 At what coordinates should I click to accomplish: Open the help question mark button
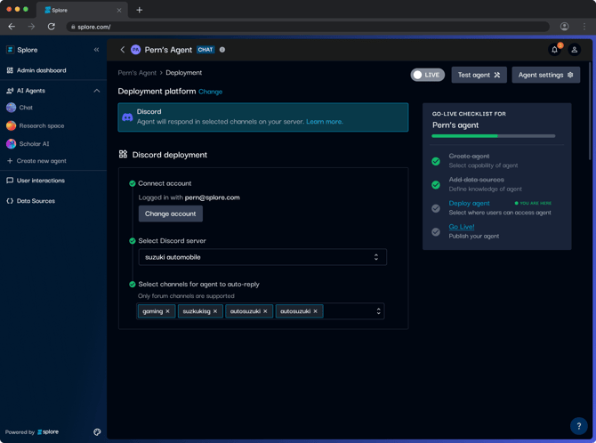coord(578,426)
